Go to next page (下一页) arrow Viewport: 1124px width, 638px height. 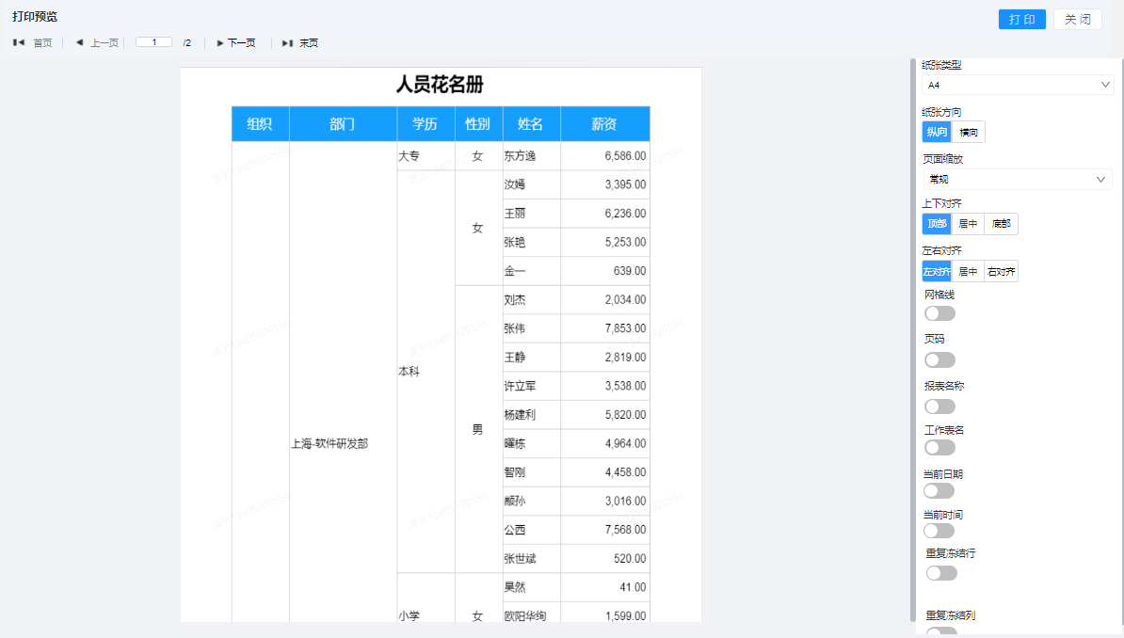click(x=220, y=42)
